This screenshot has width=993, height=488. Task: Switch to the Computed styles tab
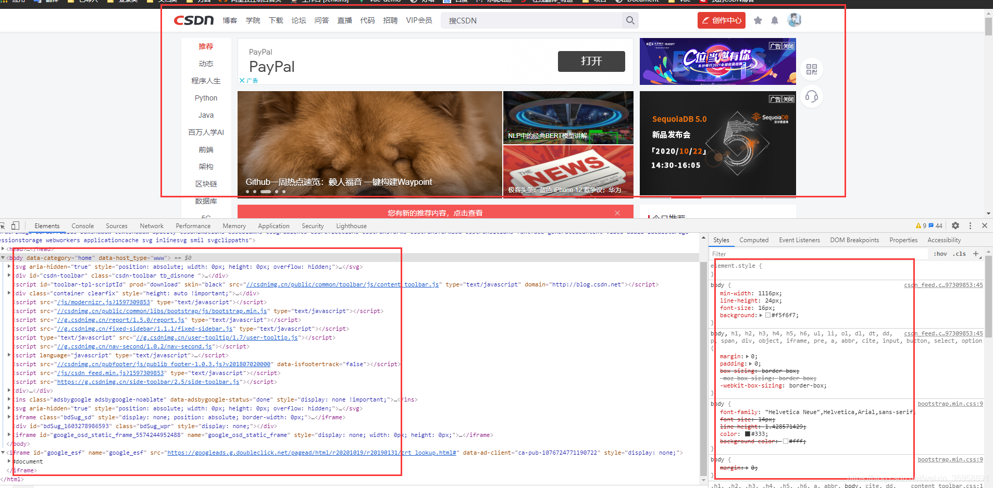click(x=754, y=240)
